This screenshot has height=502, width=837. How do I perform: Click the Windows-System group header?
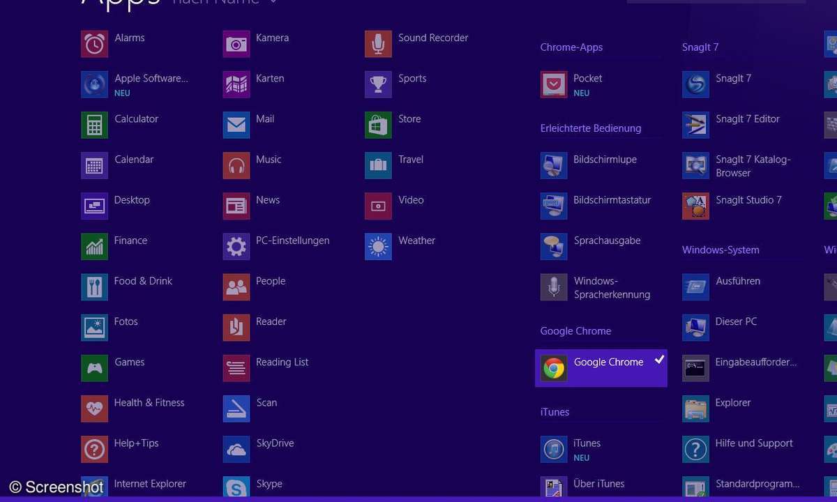click(721, 250)
